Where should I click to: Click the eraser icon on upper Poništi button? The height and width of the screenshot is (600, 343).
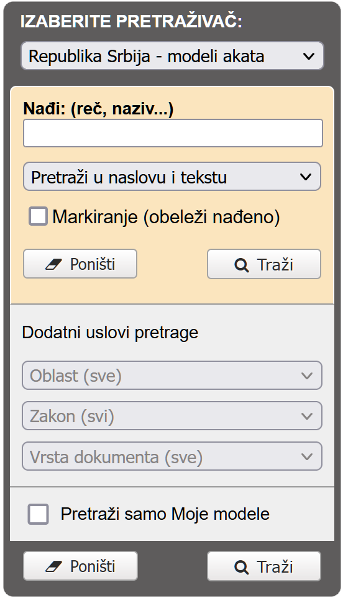(x=53, y=264)
